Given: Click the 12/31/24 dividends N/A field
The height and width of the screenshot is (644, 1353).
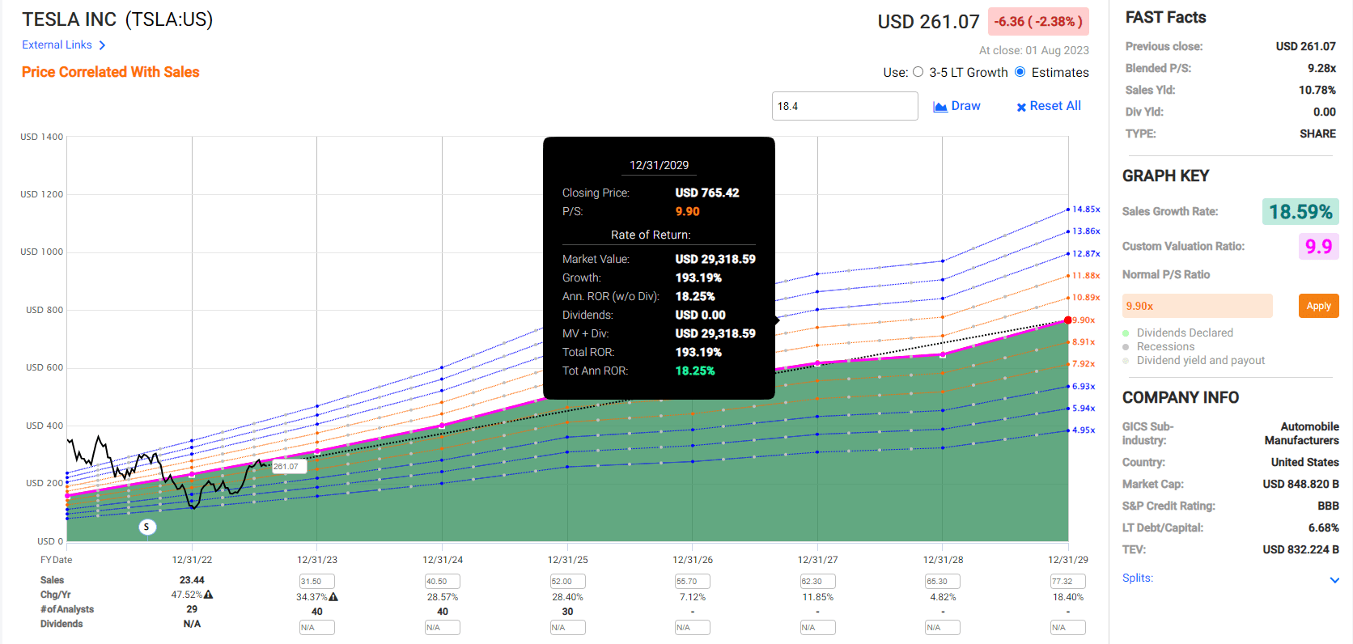Looking at the screenshot, I should click(x=442, y=627).
